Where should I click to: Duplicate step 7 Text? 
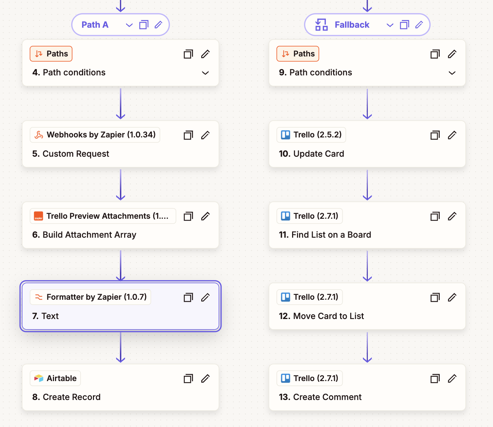pyautogui.click(x=188, y=298)
